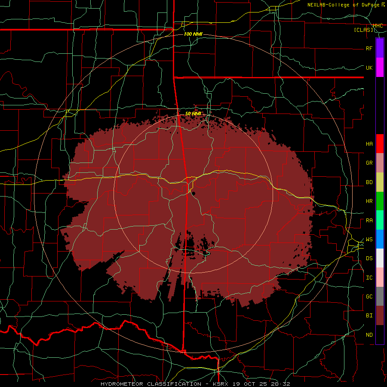387x387 pixels.
Task: Click the UK legend label
Action: (369, 68)
